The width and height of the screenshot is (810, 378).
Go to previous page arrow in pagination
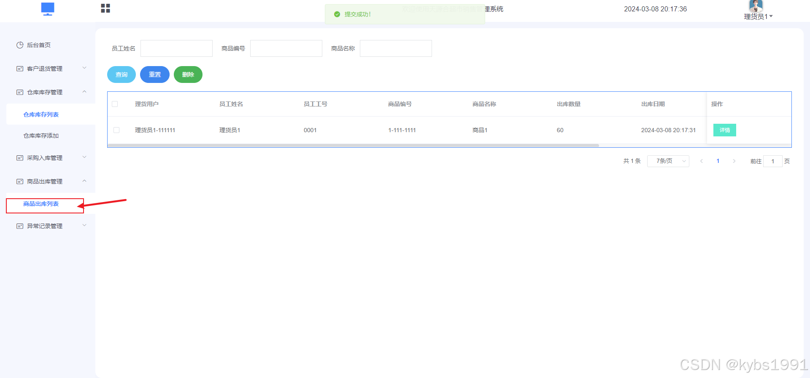tap(702, 161)
